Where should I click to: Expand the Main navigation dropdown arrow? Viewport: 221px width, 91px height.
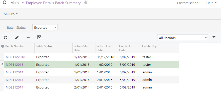[23, 3]
